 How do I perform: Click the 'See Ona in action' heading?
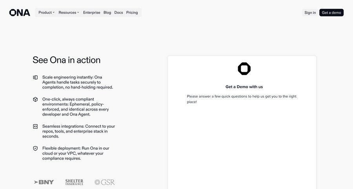(66, 60)
